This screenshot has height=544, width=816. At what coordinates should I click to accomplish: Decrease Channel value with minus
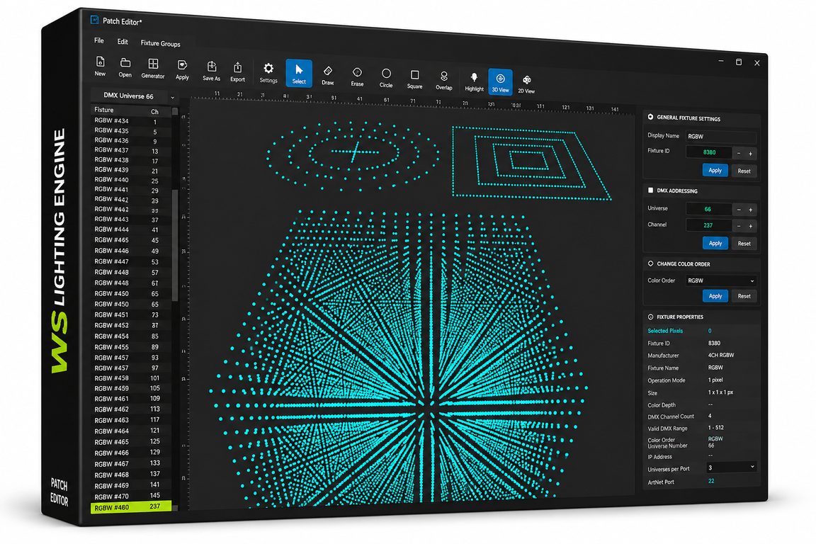pos(739,226)
